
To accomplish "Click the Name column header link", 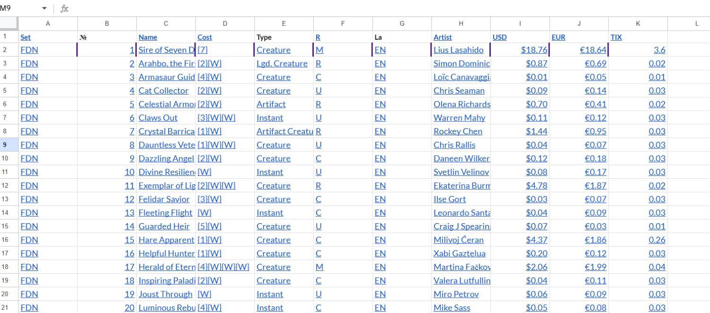I will (x=148, y=37).
